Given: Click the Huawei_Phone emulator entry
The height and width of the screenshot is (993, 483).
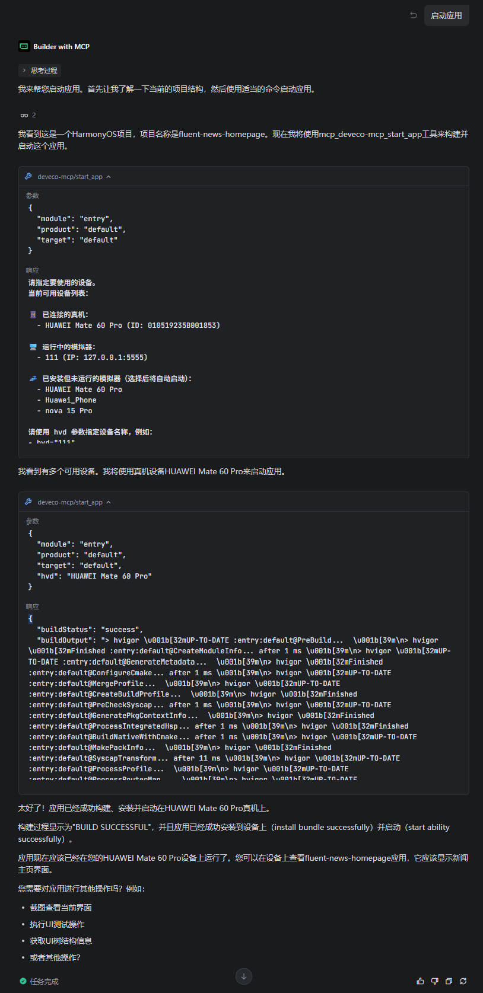Looking at the screenshot, I should 66,400.
